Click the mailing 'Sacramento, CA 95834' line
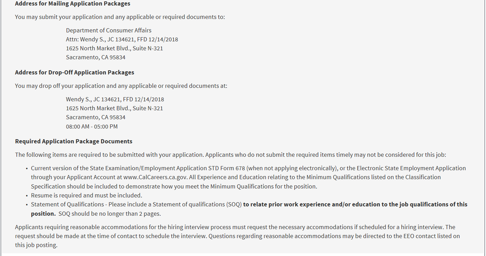The width and height of the screenshot is (486, 256). tap(96, 57)
